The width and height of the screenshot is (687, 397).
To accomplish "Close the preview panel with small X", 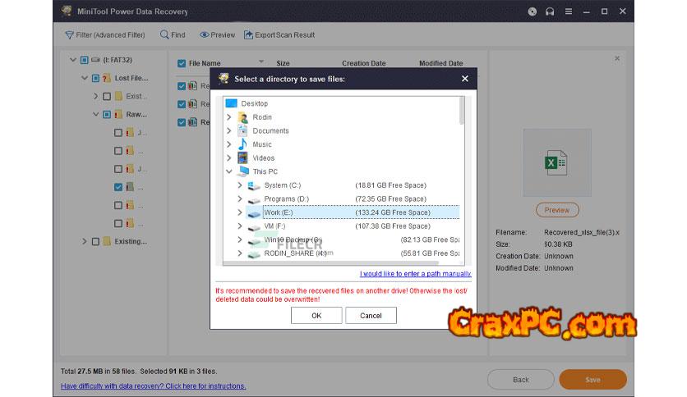I will (617, 58).
